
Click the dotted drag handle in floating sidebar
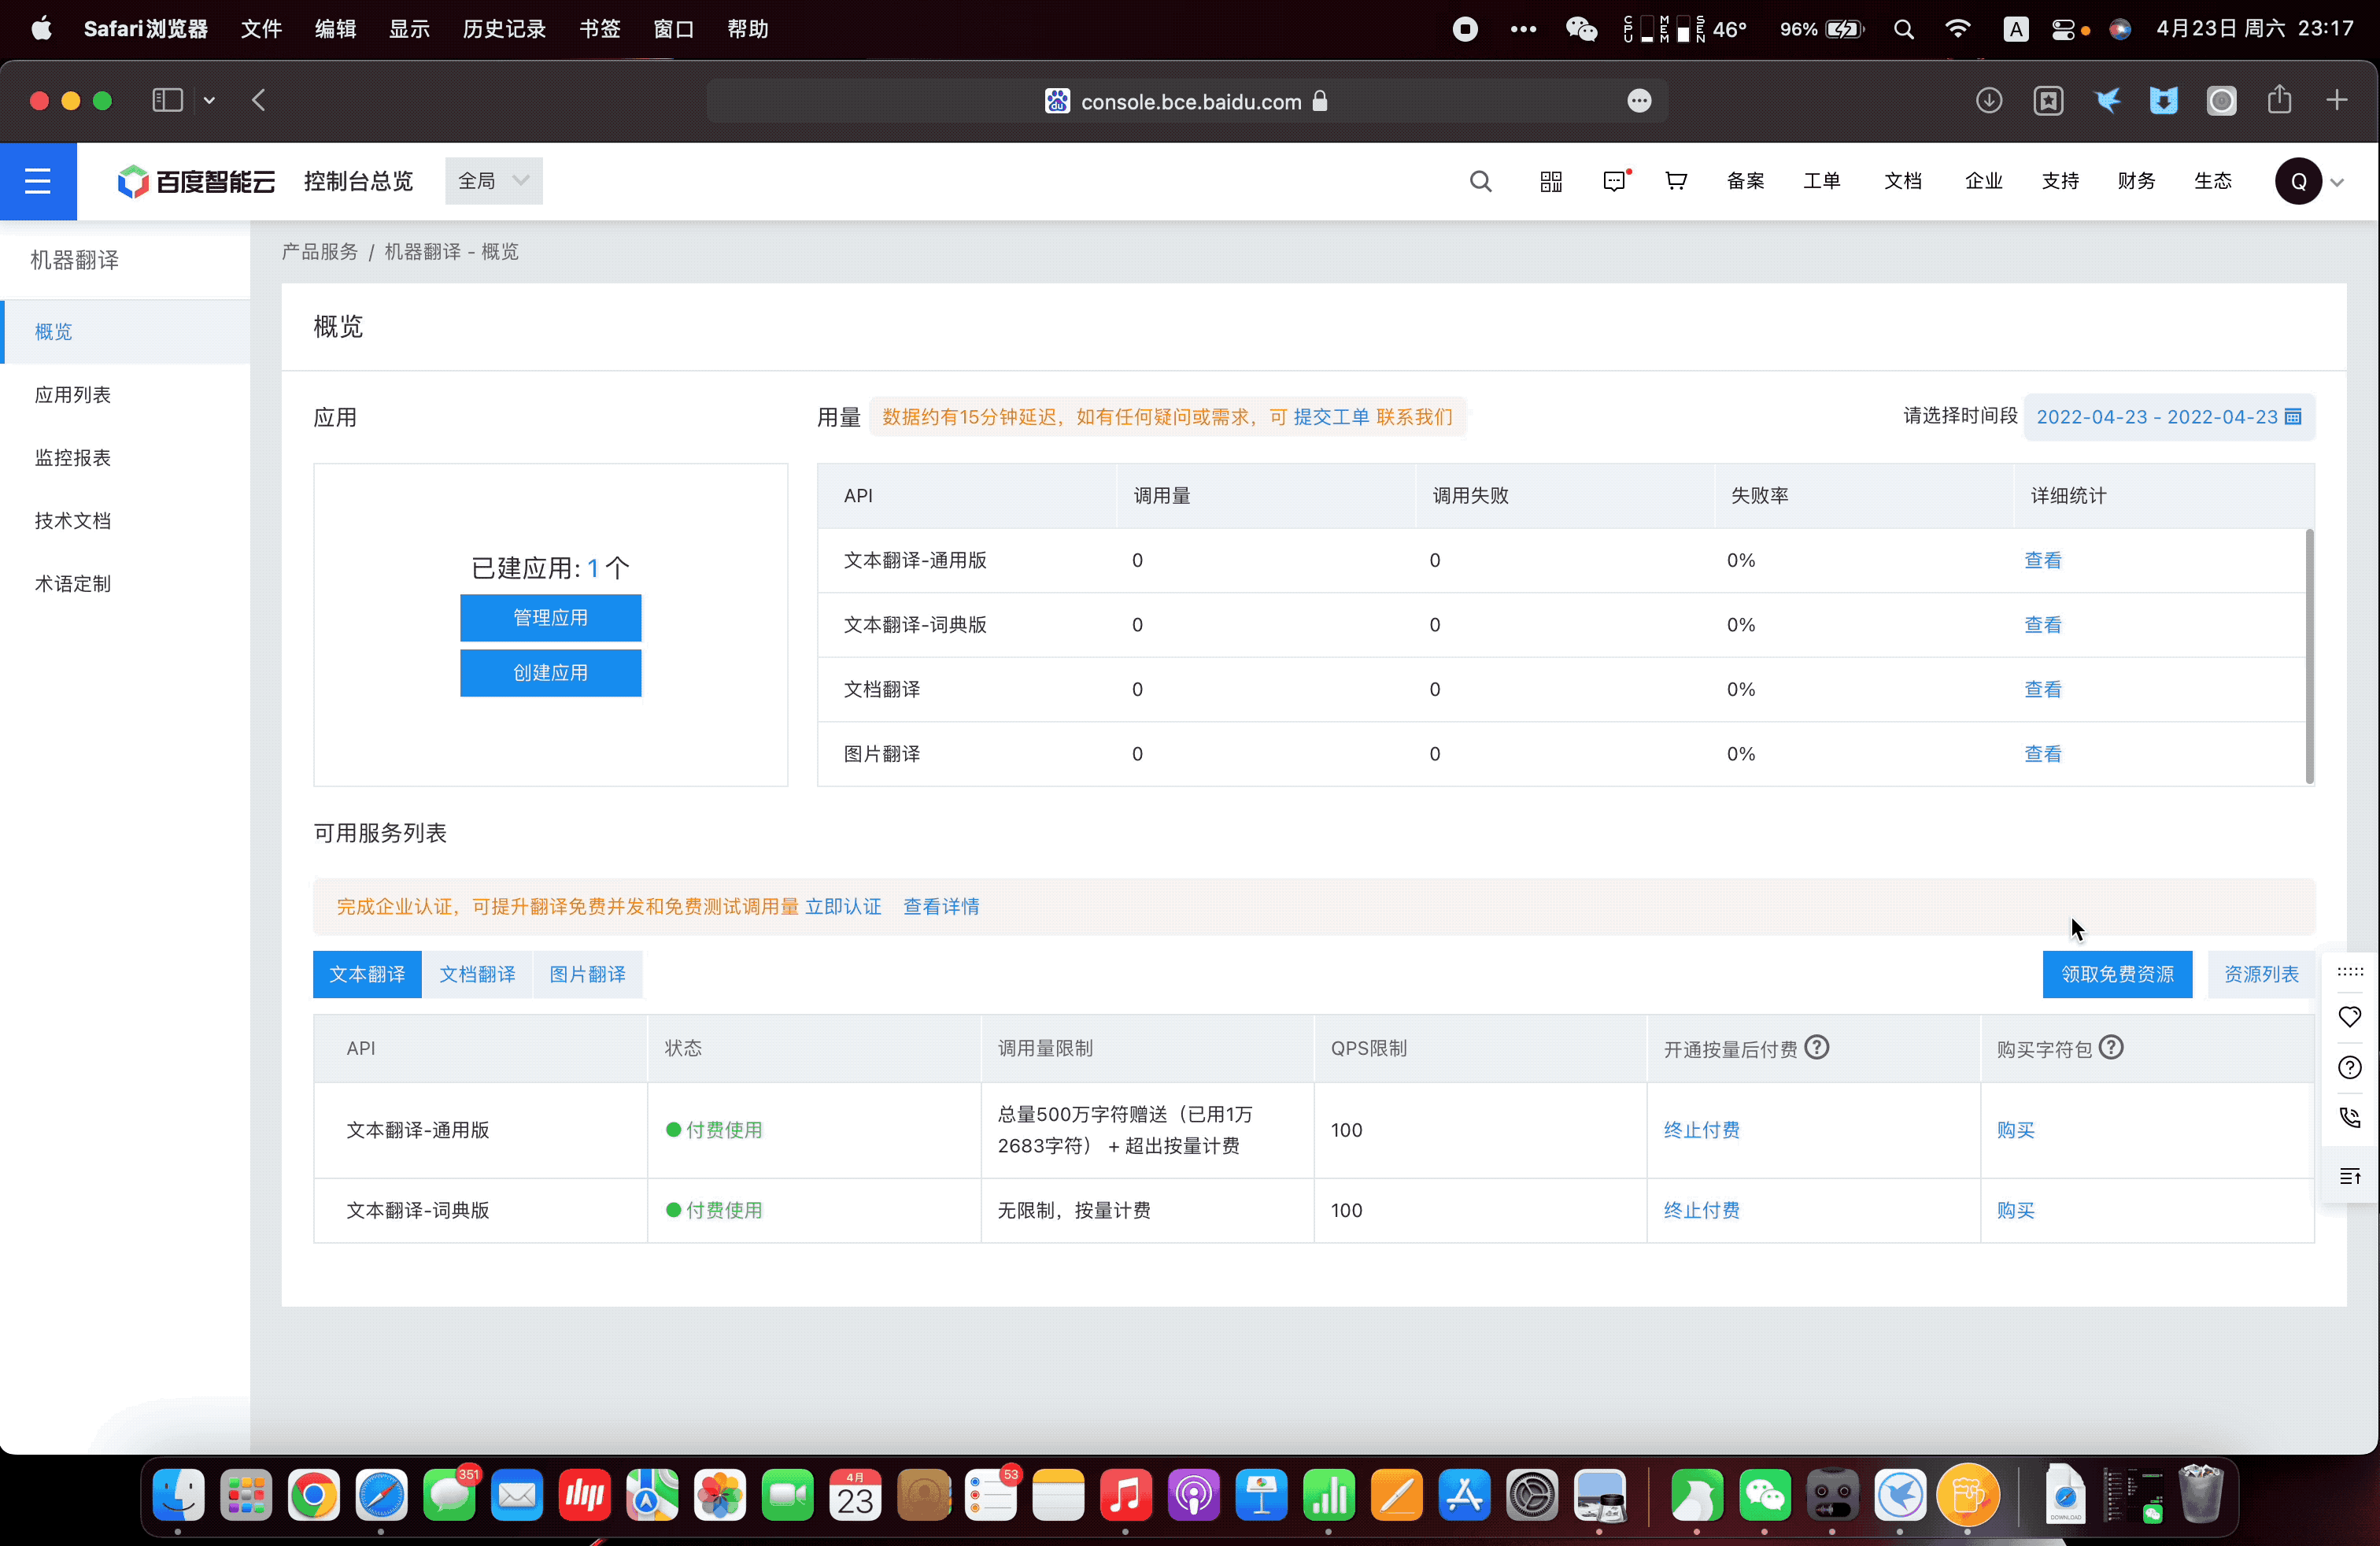coord(2350,971)
